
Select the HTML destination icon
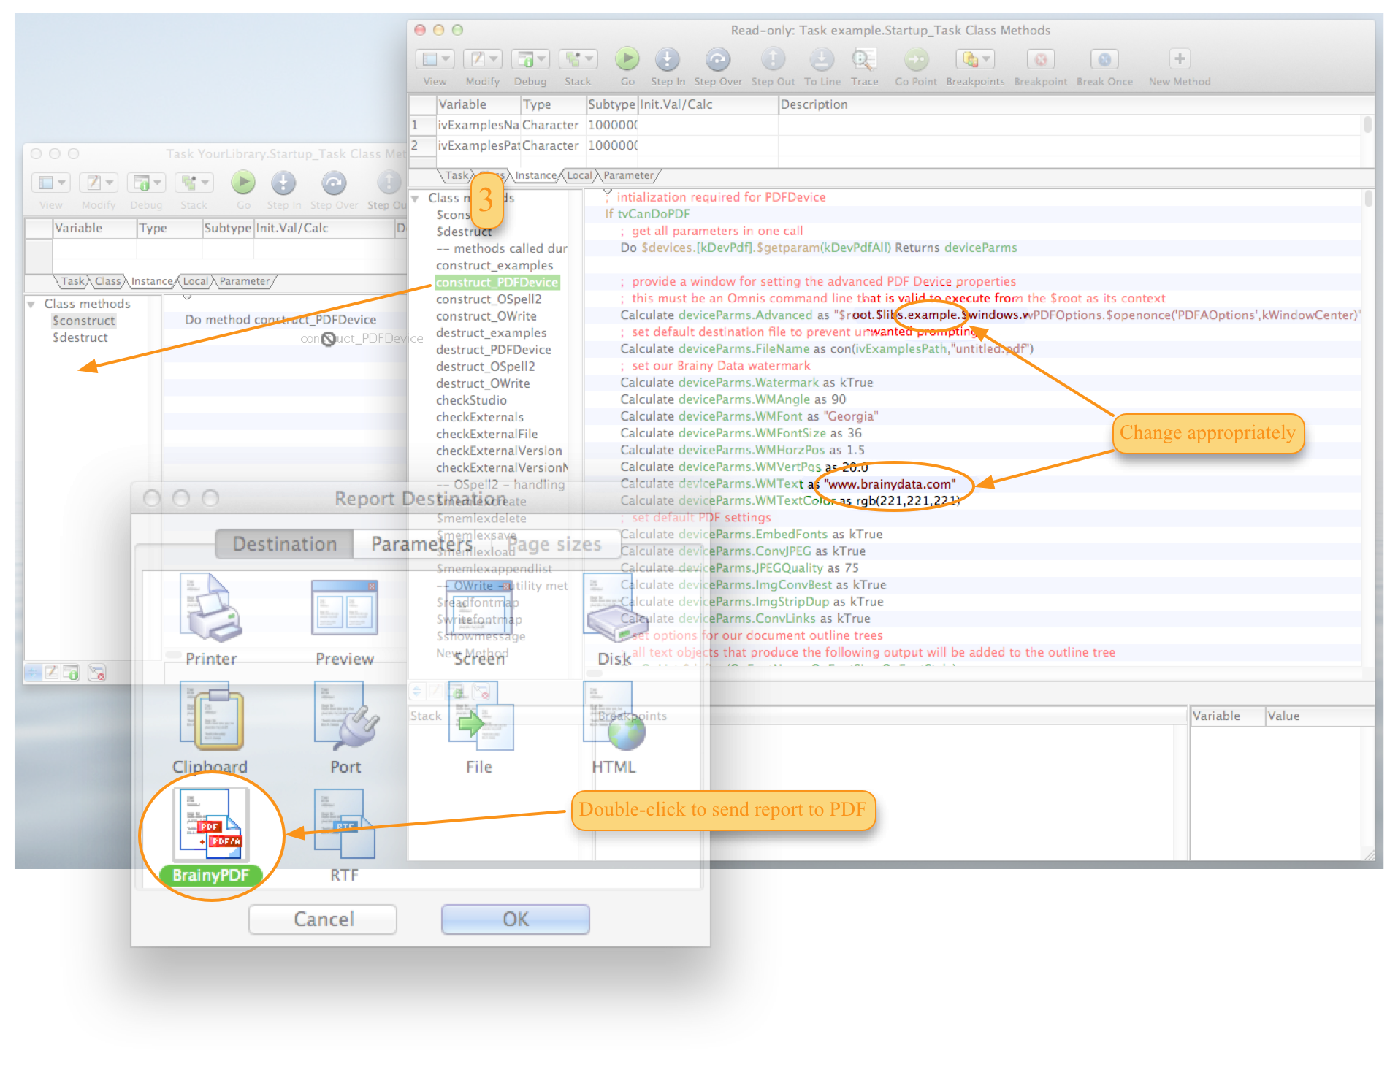tap(614, 716)
